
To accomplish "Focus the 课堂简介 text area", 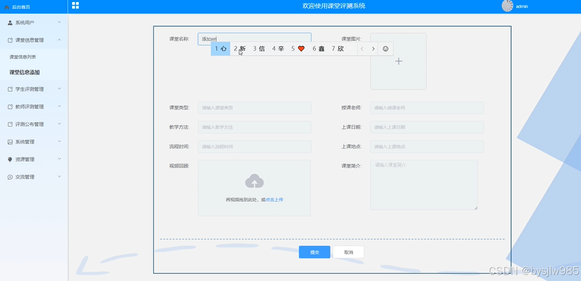I will click(x=424, y=185).
